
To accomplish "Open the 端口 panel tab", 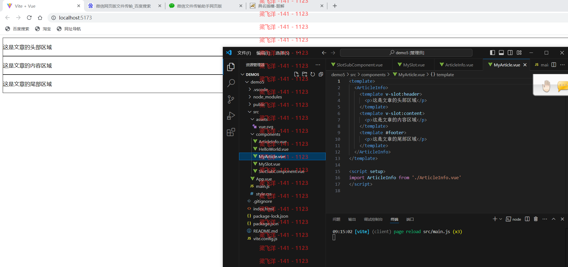I will coord(410,219).
